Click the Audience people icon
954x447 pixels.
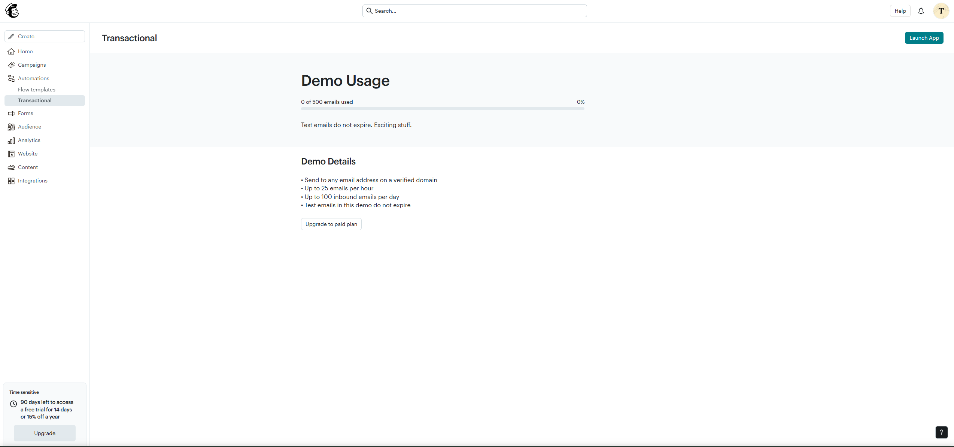pos(11,127)
